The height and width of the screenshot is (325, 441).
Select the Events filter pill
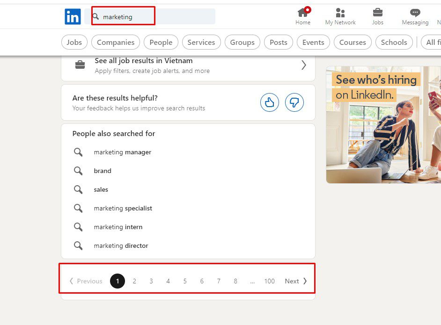(313, 42)
